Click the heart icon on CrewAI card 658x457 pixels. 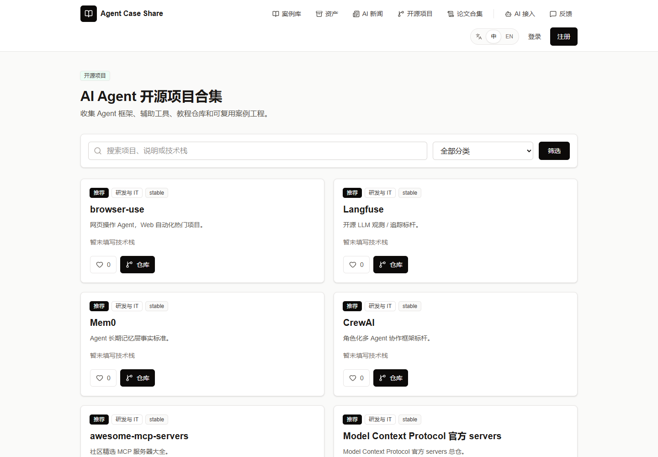pos(353,378)
